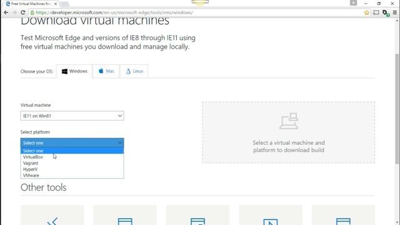400x225 pixels.
Task: Bookmark page with the star icon
Action: (x=367, y=12)
